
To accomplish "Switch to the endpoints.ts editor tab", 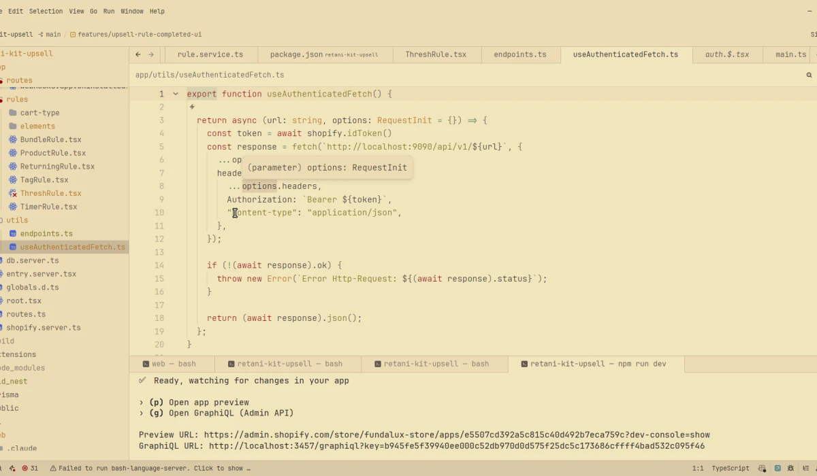I will coord(520,54).
